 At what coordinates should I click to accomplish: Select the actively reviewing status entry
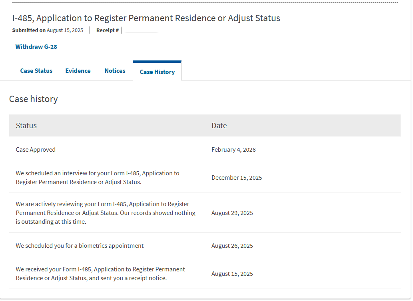106,213
